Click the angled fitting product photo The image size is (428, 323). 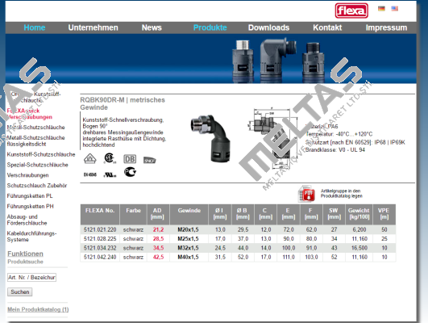210,138
